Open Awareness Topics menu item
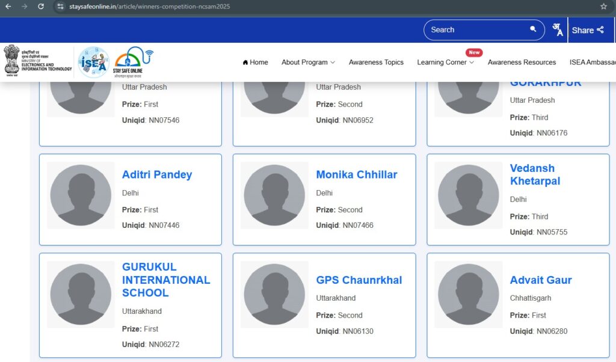 tap(376, 63)
